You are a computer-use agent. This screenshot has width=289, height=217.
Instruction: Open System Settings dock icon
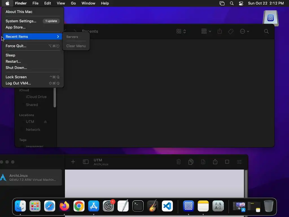tap(108, 206)
